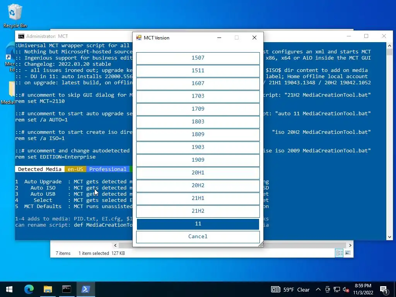
Task: Click the MCT Version dialog title icon
Action: coord(139,38)
